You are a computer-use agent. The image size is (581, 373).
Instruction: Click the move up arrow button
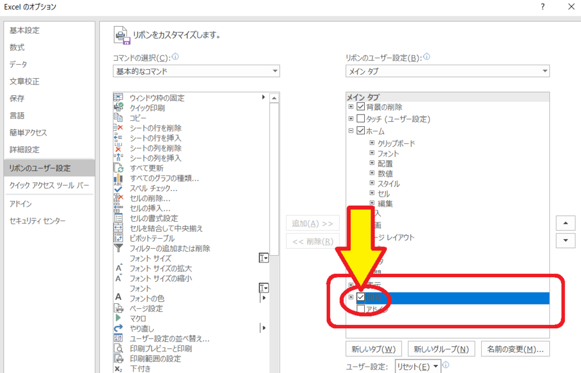click(x=566, y=223)
